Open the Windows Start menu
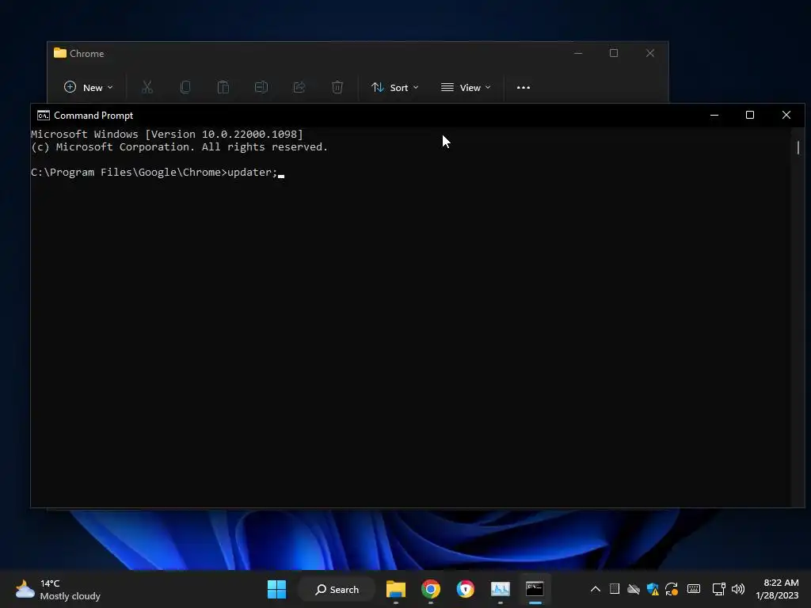The width and height of the screenshot is (811, 608). tap(276, 589)
